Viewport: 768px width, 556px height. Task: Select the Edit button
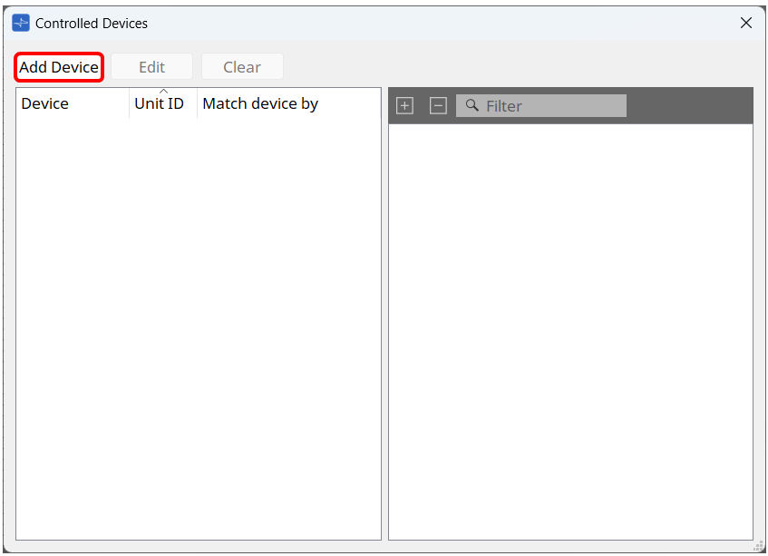tap(151, 66)
